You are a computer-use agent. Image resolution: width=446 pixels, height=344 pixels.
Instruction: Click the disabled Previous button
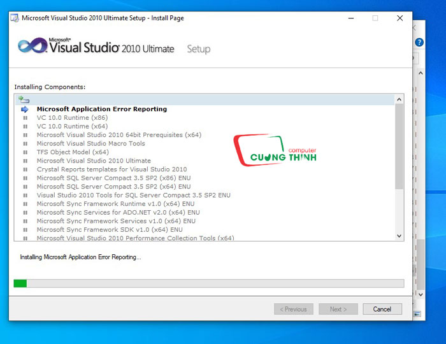[x=294, y=309]
